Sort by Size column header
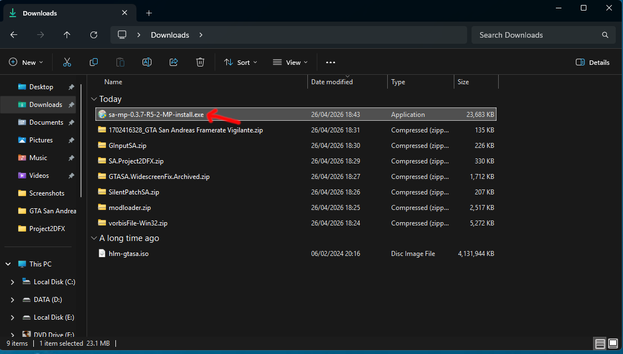The width and height of the screenshot is (623, 354). click(463, 82)
